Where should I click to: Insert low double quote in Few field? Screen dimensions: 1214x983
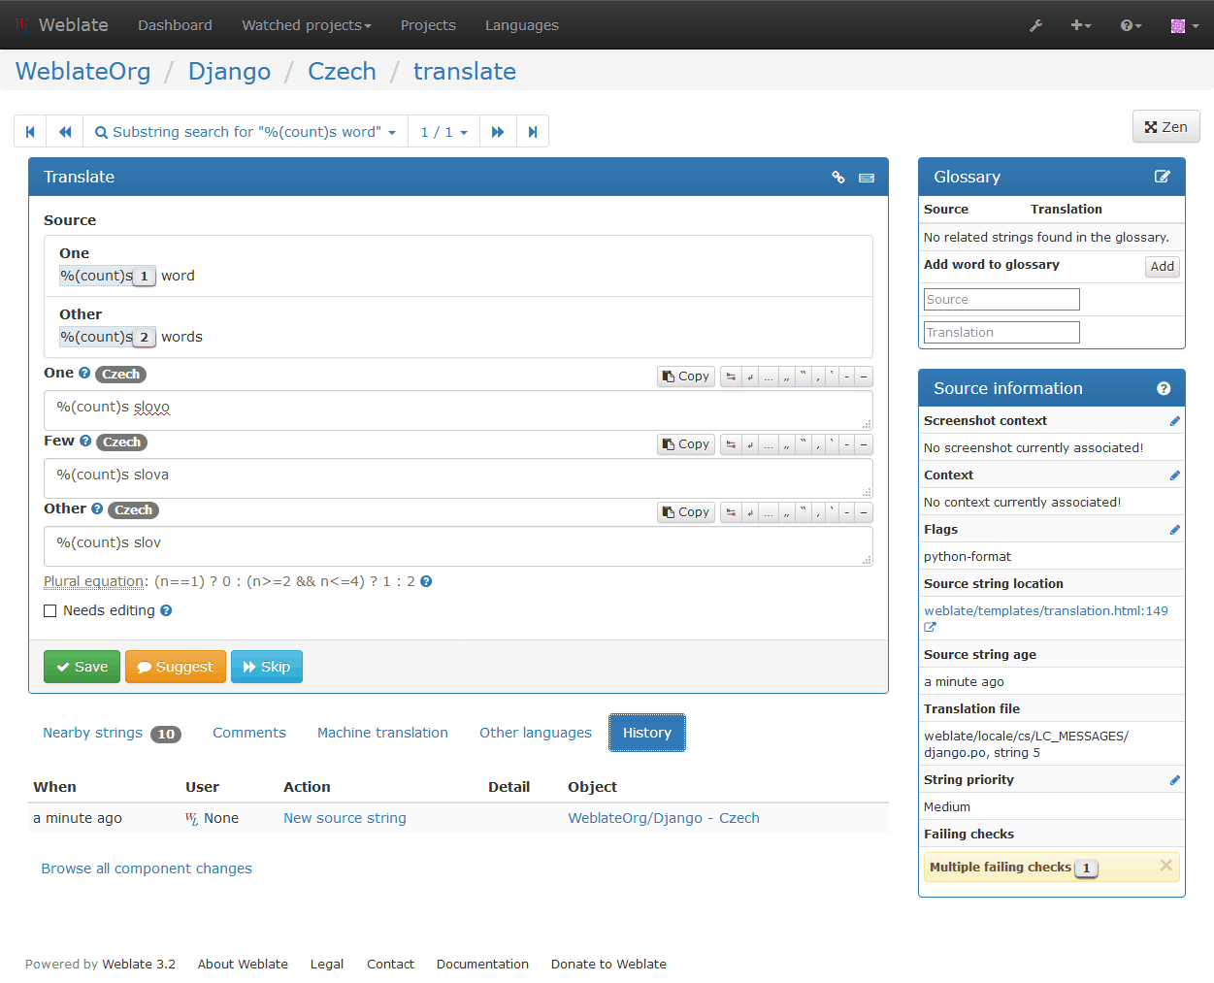click(787, 444)
